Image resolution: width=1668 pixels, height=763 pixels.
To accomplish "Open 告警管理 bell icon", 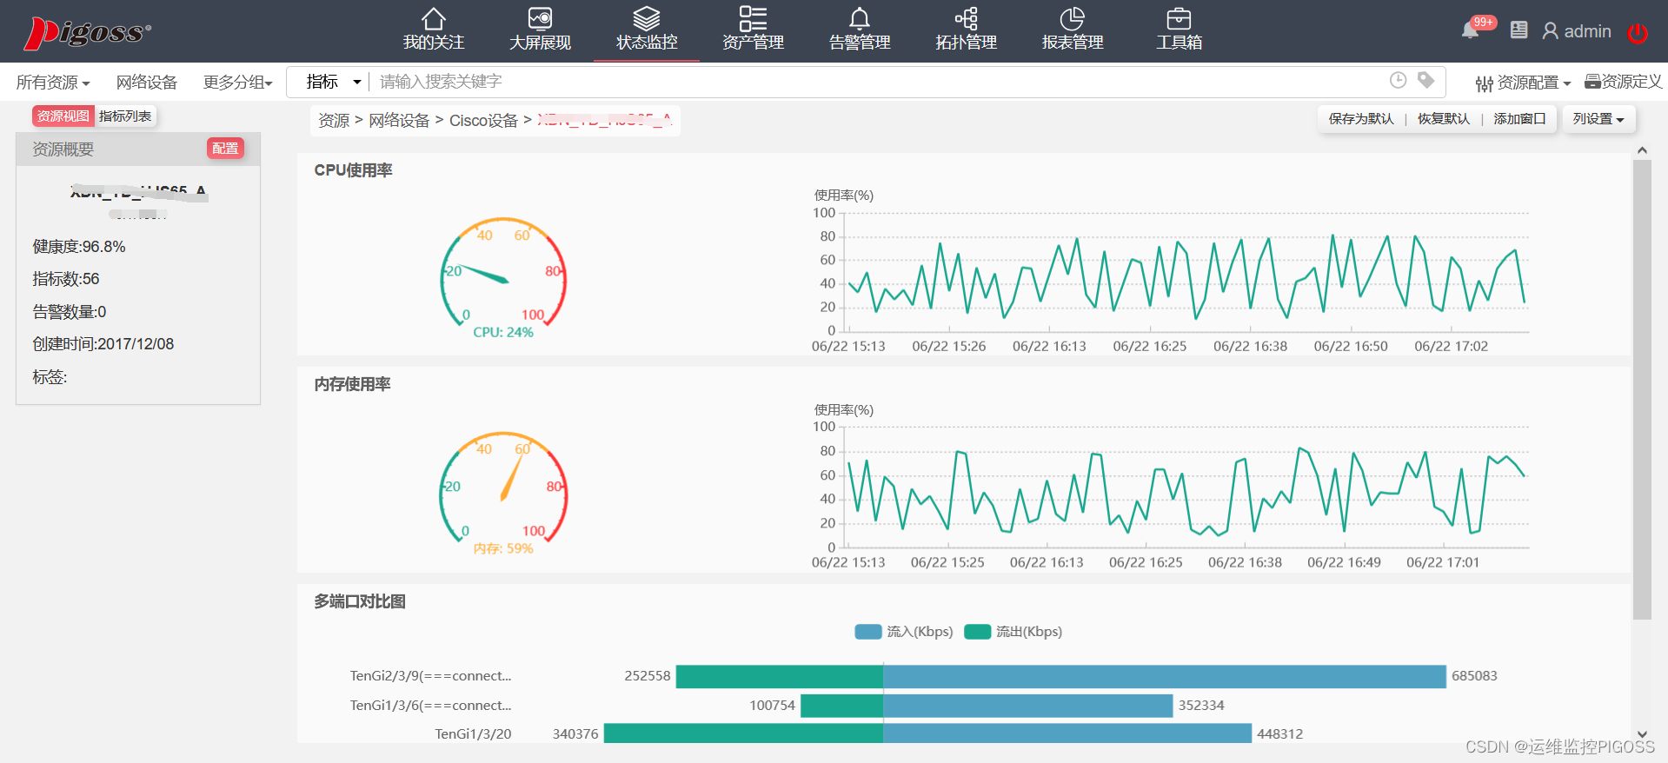I will [x=860, y=18].
